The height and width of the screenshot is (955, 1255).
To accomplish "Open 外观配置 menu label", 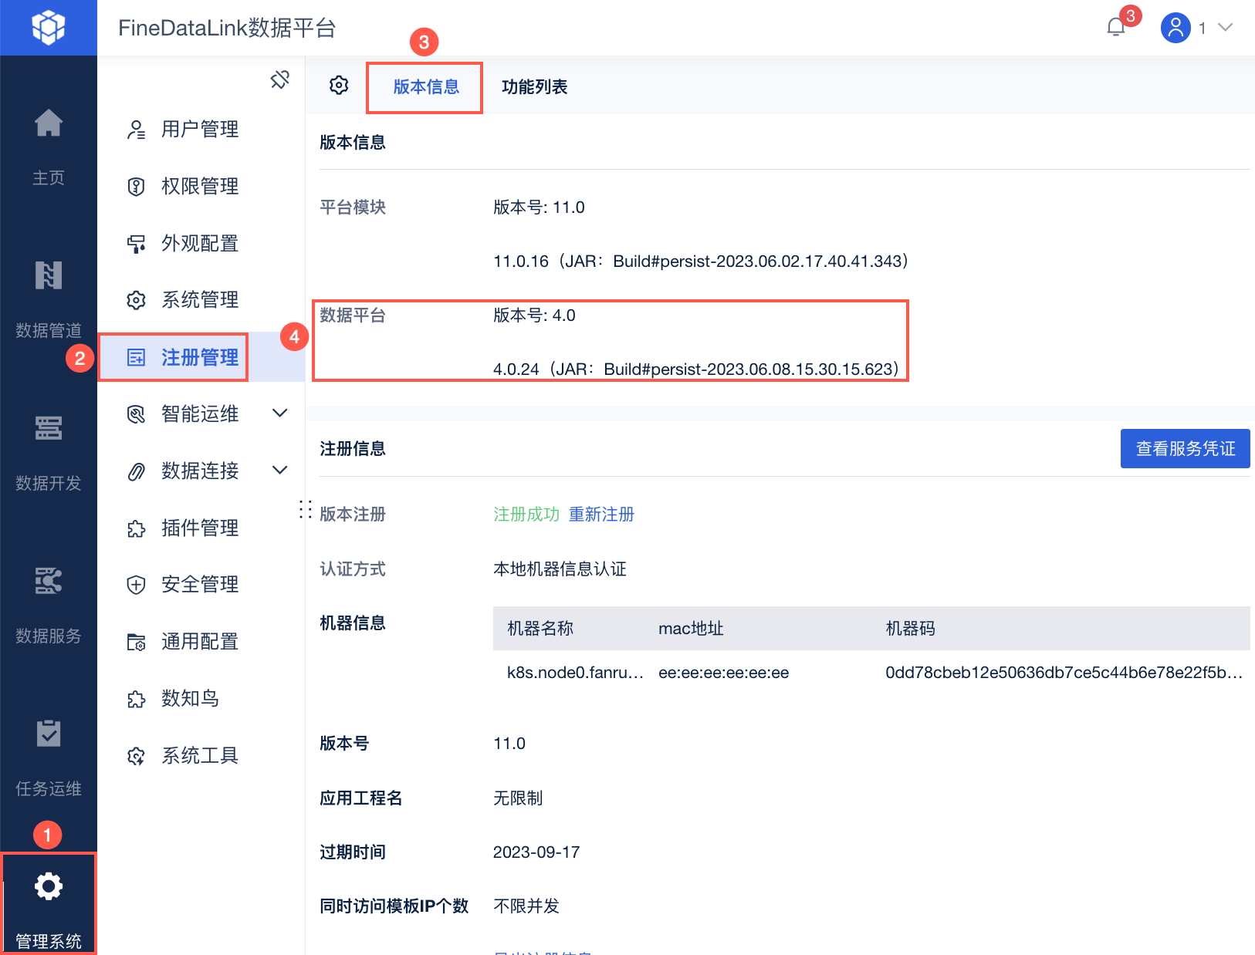I will pyautogui.click(x=200, y=244).
